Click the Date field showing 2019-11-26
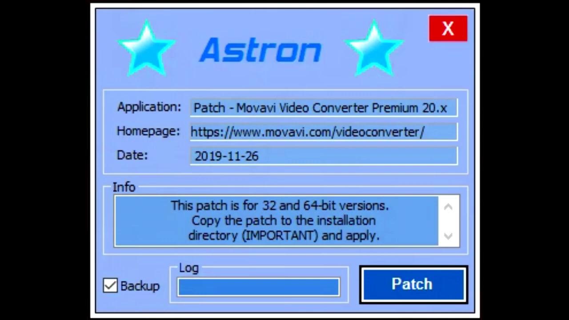Image resolution: width=569 pixels, height=320 pixels. [324, 156]
